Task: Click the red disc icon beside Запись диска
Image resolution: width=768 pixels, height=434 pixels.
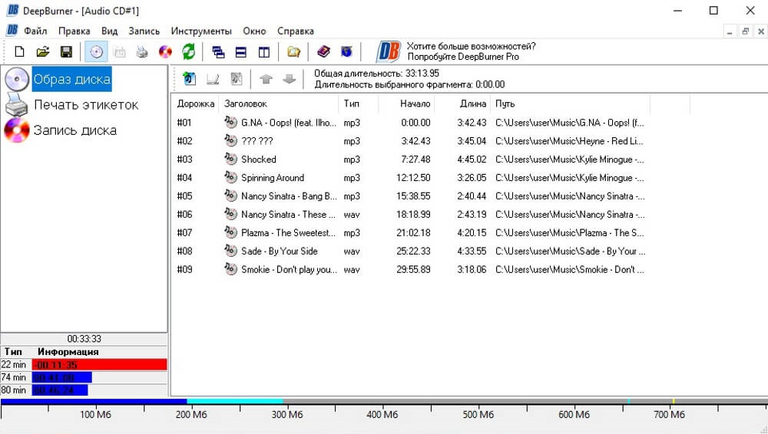Action: [x=17, y=130]
